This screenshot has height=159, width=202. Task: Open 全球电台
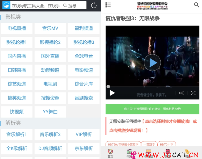tap(84, 56)
